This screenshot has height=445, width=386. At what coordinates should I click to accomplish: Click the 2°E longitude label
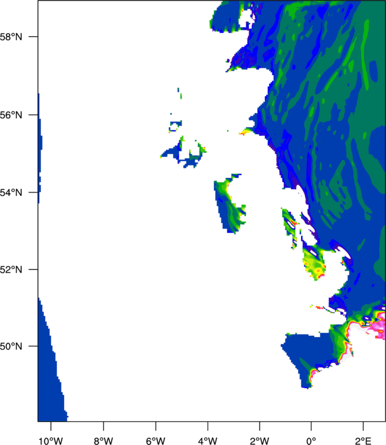[363, 440]
